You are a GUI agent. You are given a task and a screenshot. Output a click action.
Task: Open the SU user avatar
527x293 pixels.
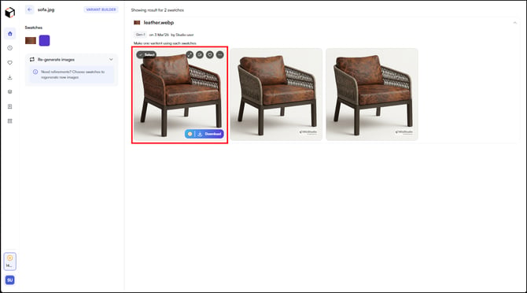coord(9,280)
